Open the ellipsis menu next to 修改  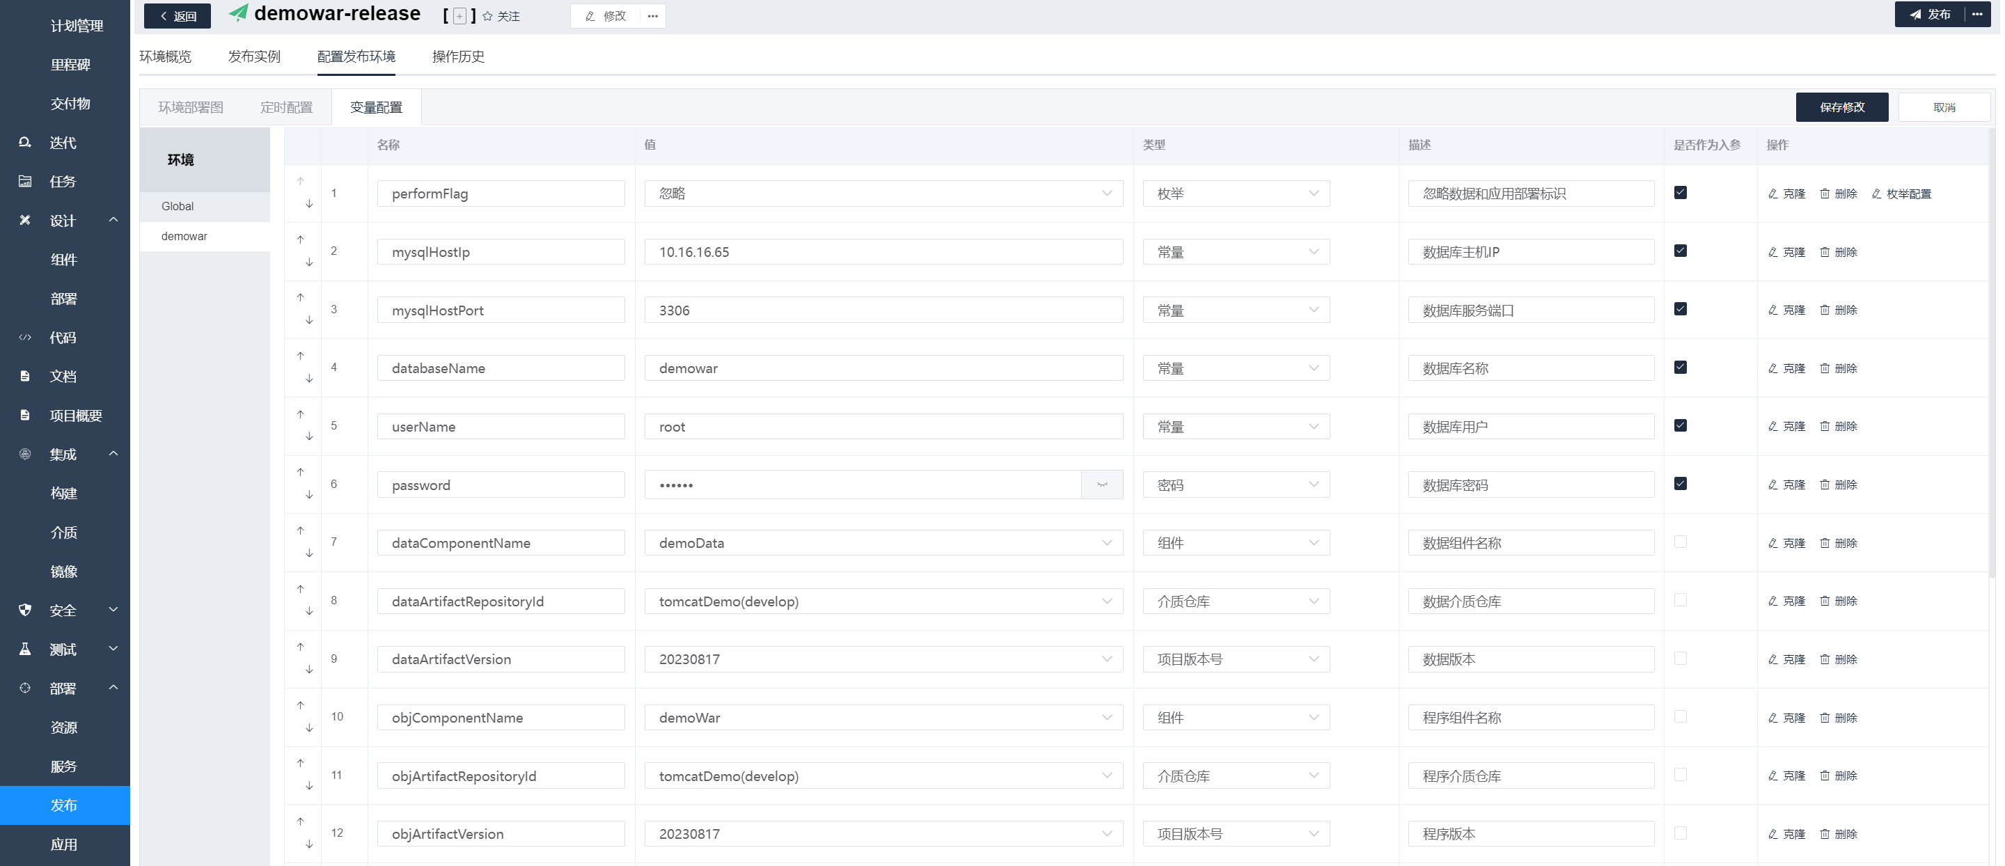tap(652, 15)
